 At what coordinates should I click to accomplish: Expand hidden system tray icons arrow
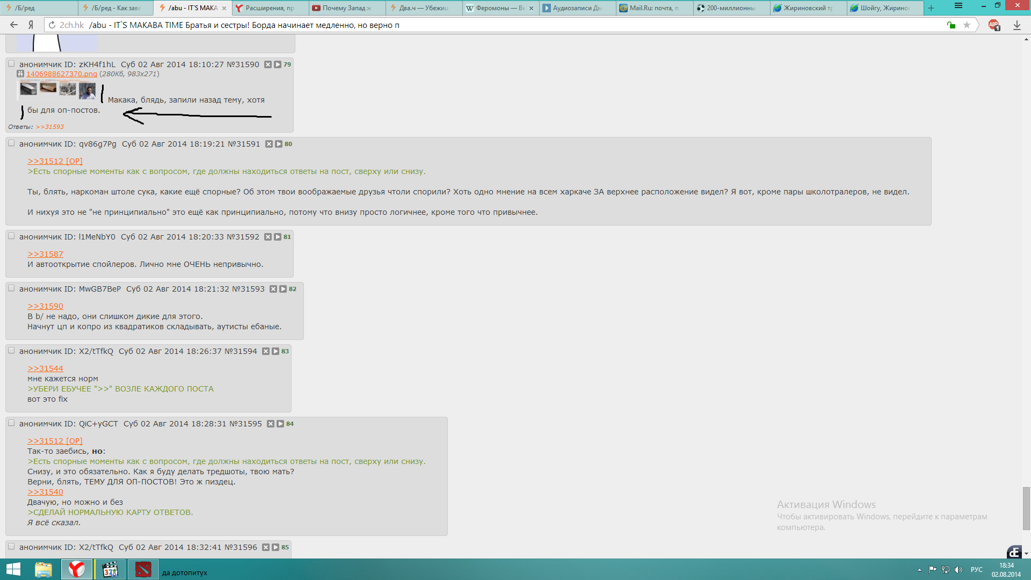919,570
